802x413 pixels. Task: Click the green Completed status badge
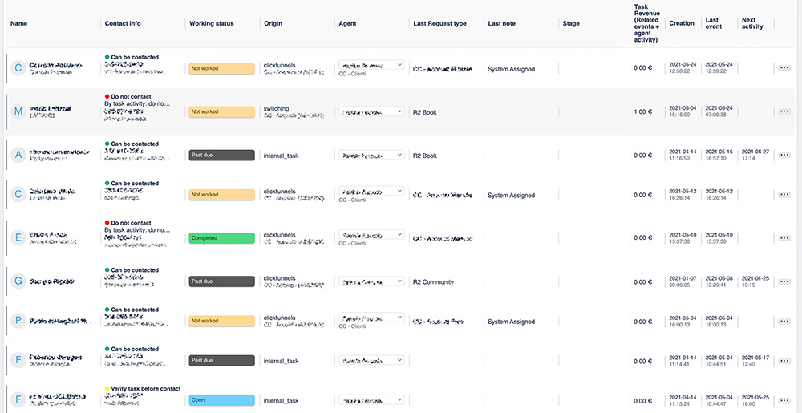click(x=221, y=239)
